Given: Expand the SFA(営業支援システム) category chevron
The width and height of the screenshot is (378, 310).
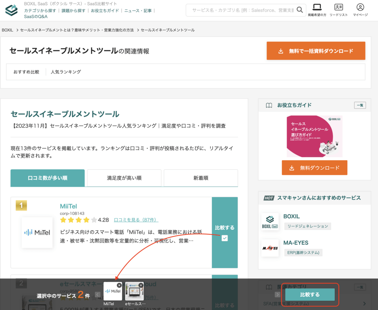Looking at the screenshot, I should pos(364,304).
